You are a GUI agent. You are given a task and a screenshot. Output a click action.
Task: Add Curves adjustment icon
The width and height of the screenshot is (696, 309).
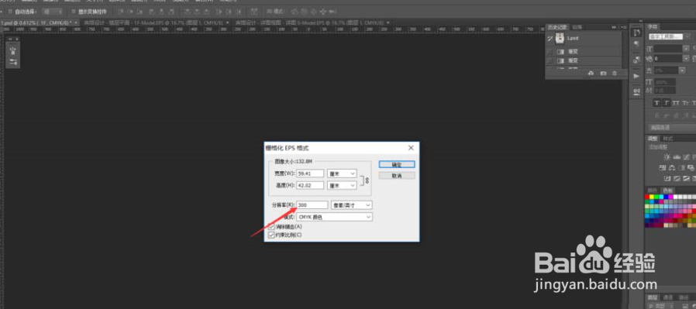point(686,157)
